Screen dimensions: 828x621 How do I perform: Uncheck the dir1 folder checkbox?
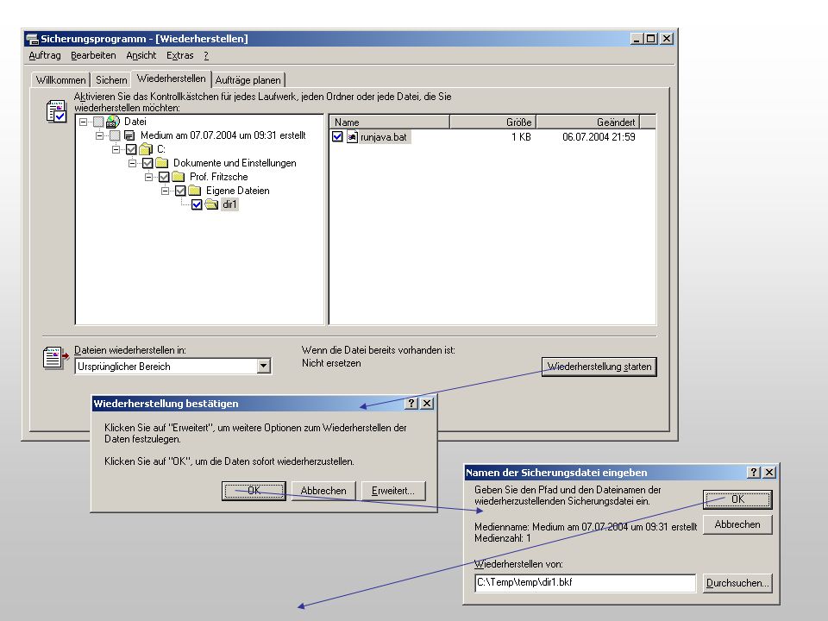[197, 204]
